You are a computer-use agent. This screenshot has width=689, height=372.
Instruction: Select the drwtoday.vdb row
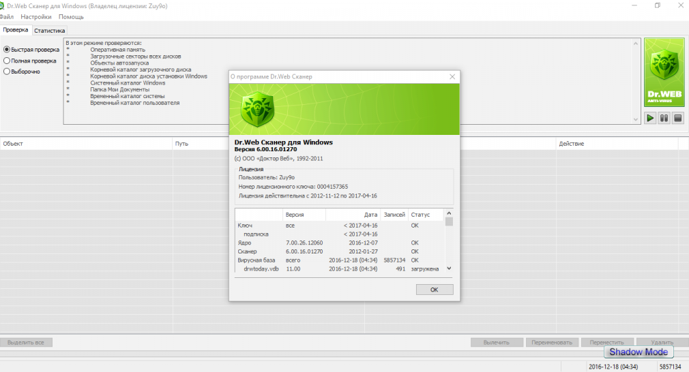pos(340,269)
